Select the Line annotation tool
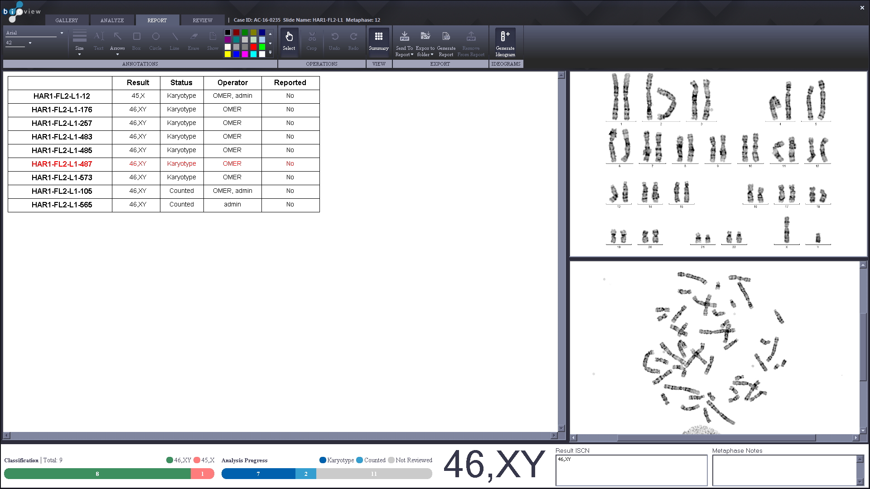The height and width of the screenshot is (489, 870). [174, 41]
